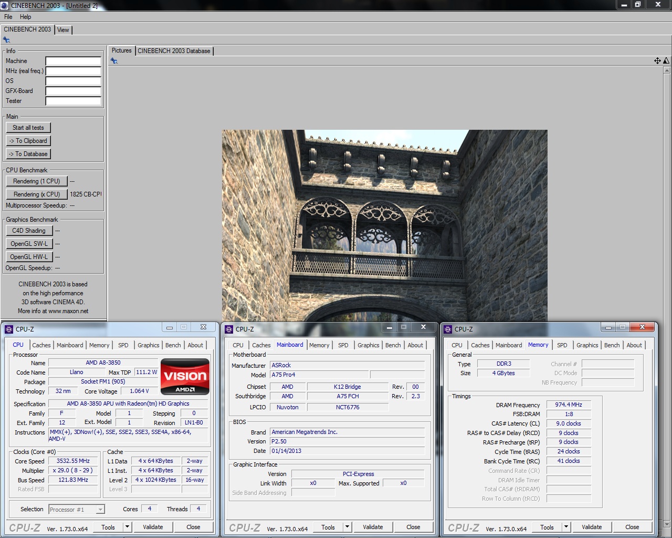Viewport: 672px width, 538px height.
Task: Click the 4 GBytes memory size value
Action: tap(503, 373)
